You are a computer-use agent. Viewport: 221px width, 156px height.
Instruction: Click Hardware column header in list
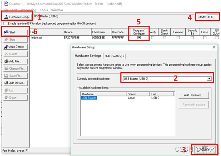click(103, 94)
